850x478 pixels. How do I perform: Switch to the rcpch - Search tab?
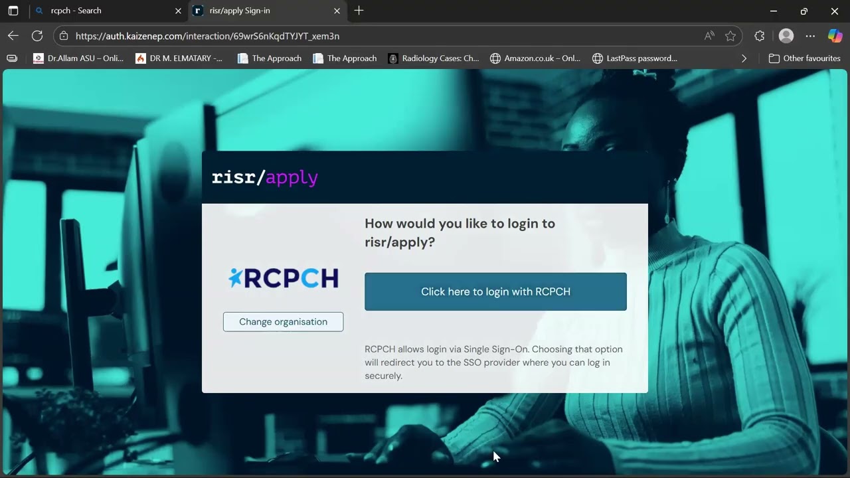coord(108,11)
